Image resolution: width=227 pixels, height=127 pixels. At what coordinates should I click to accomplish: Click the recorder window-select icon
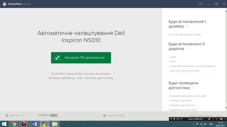pyautogui.click(x=174, y=119)
